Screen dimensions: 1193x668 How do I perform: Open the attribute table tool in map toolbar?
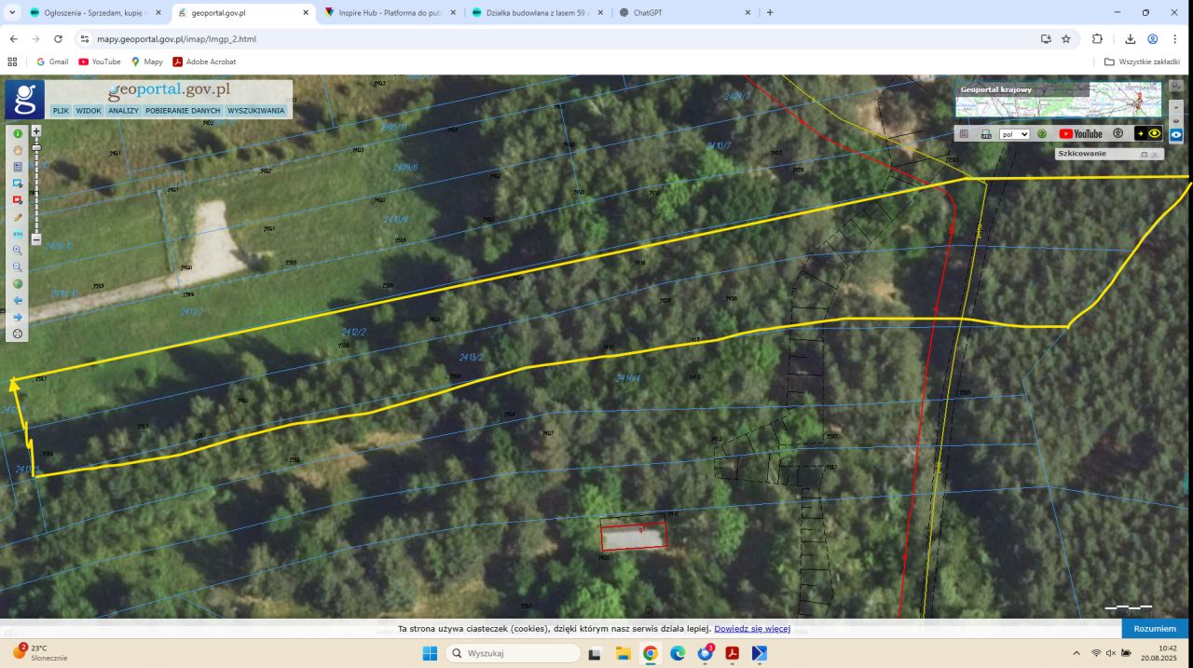point(18,167)
